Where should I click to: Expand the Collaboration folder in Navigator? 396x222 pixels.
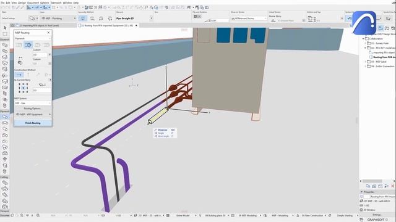[363, 39]
